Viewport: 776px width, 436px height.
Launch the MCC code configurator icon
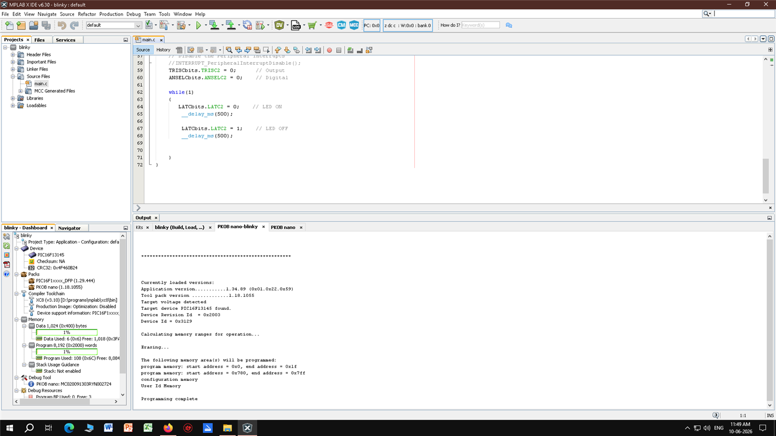click(x=354, y=25)
